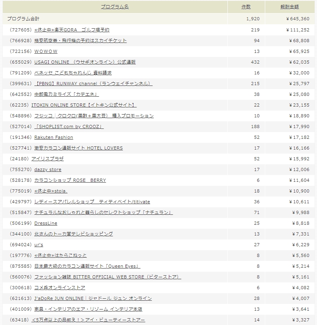
Task: Select reward amount ¥10,900
Action: click(299, 191)
